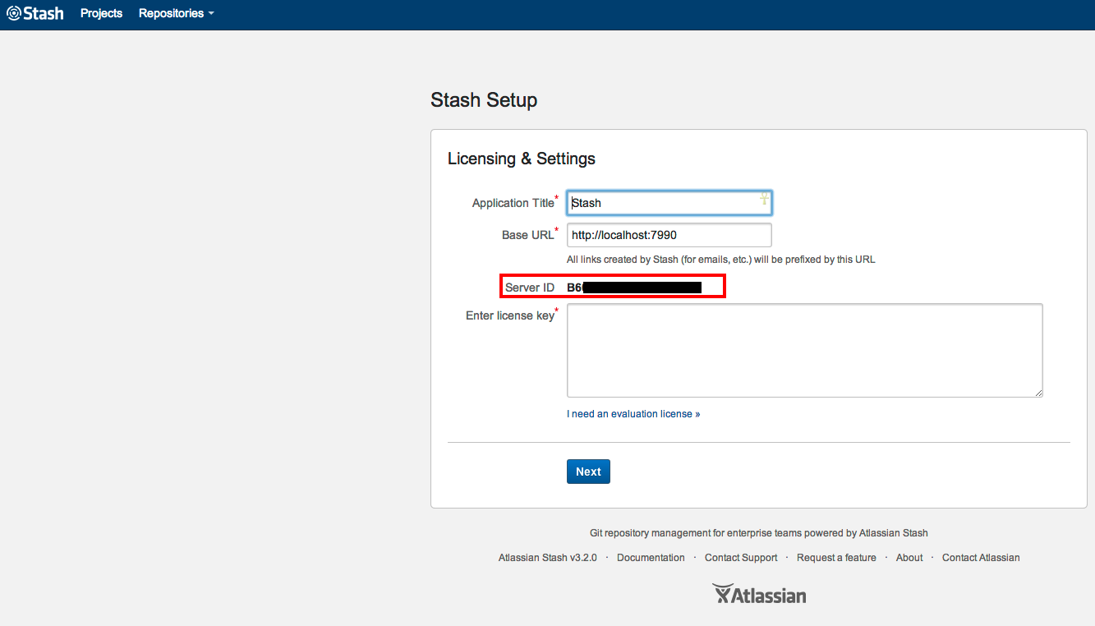Open the Contact Support link
The width and height of the screenshot is (1095, 626).
coord(741,558)
